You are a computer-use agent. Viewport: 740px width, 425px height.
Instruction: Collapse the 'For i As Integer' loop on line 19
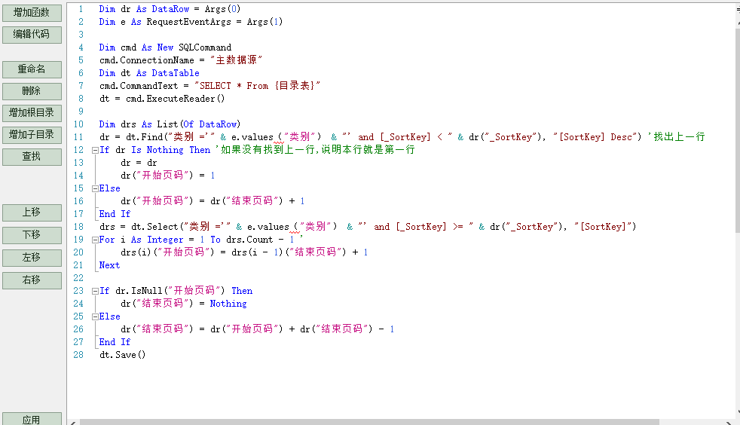(x=95, y=240)
